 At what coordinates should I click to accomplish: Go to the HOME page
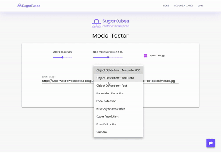[x=166, y=6]
